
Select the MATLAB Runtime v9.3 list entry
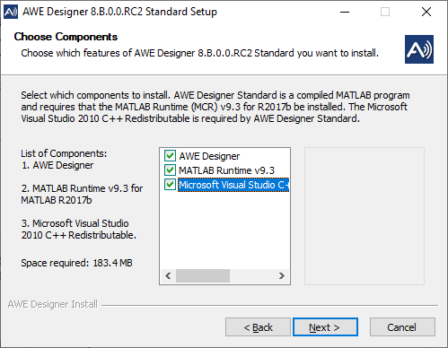point(226,170)
